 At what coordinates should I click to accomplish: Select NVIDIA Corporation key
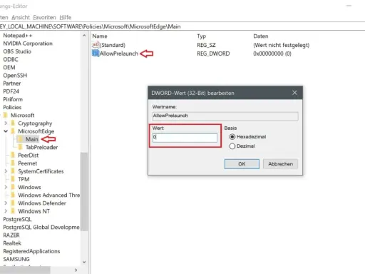click(28, 44)
